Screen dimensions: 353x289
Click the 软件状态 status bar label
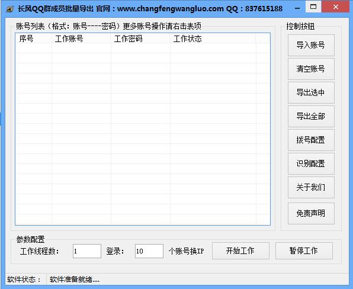(24, 280)
